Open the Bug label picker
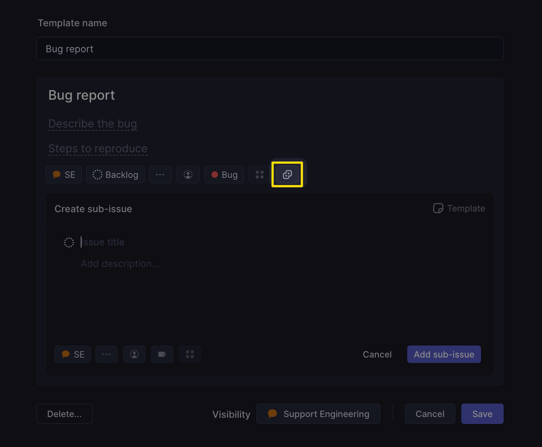The width and height of the screenshot is (542, 447). [x=224, y=175]
